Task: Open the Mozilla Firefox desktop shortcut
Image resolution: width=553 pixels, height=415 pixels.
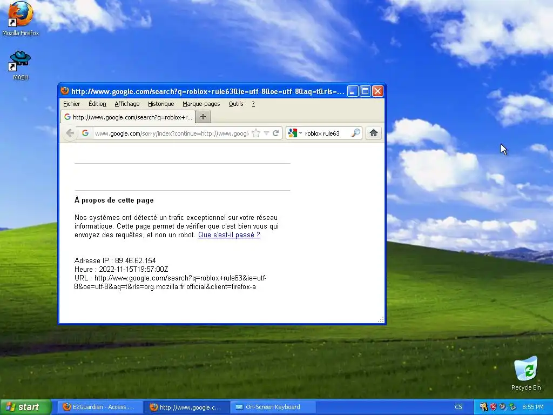Action: [x=21, y=18]
